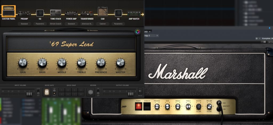Open the Power Amp tubes module
This screenshot has width=273, height=125.
tap(71, 13)
